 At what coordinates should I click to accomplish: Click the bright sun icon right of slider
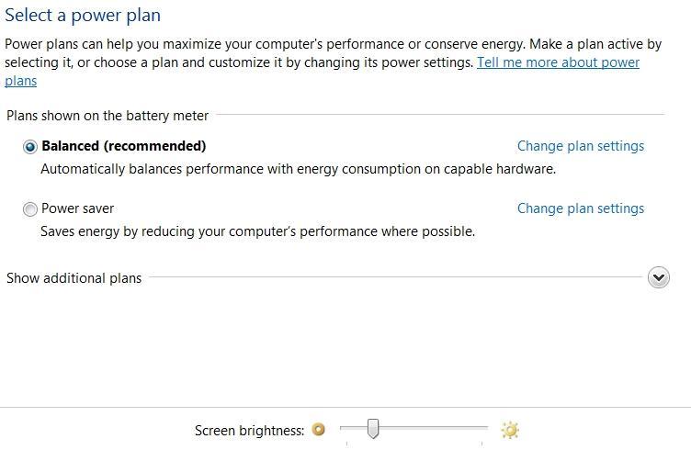coord(510,430)
